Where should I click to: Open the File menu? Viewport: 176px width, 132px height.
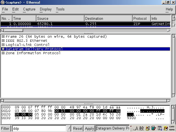(x=5, y=9)
